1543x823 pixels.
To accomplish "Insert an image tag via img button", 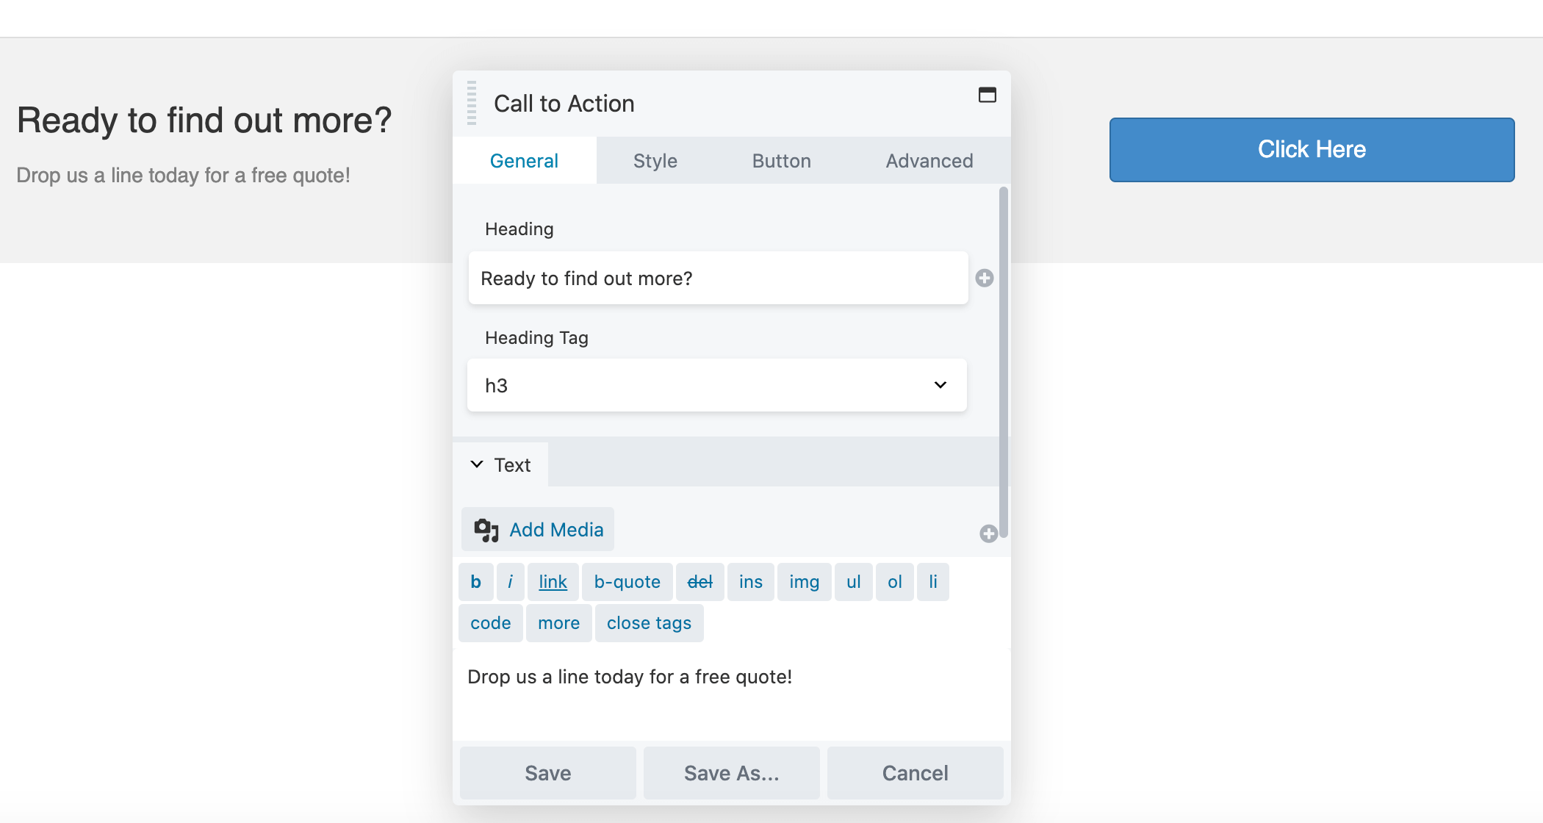I will [804, 581].
